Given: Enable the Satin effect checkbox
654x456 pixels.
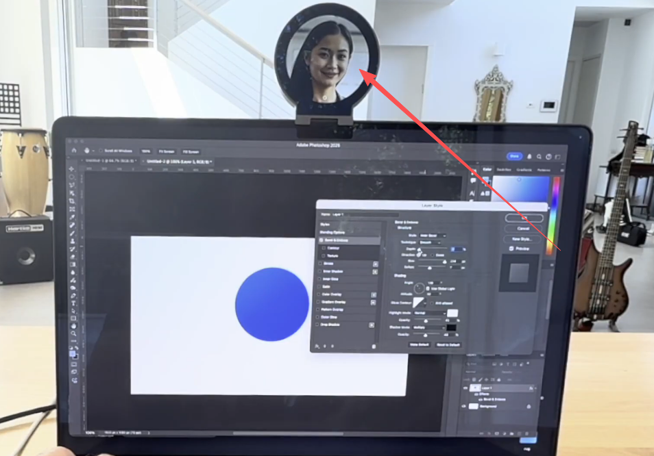Looking at the screenshot, I should click(x=319, y=286).
